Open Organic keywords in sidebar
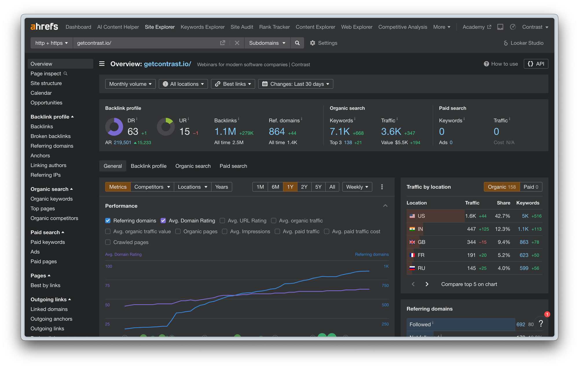The width and height of the screenshot is (579, 368). click(52, 199)
